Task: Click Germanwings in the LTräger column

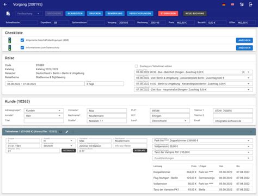Action: [x=206, y=178]
